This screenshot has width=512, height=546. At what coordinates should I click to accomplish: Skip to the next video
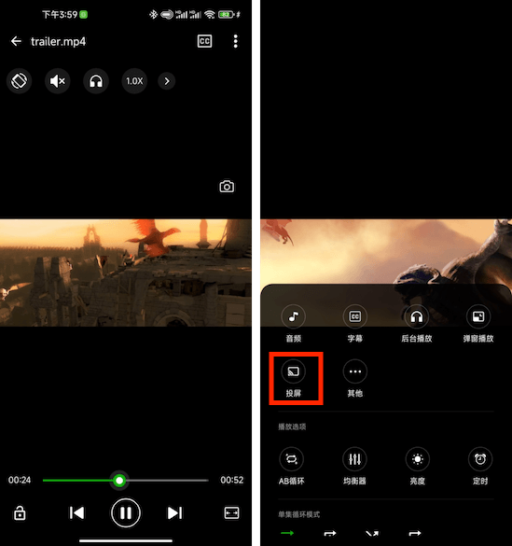pos(174,513)
